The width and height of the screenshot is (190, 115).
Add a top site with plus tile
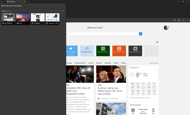(x=151, y=51)
